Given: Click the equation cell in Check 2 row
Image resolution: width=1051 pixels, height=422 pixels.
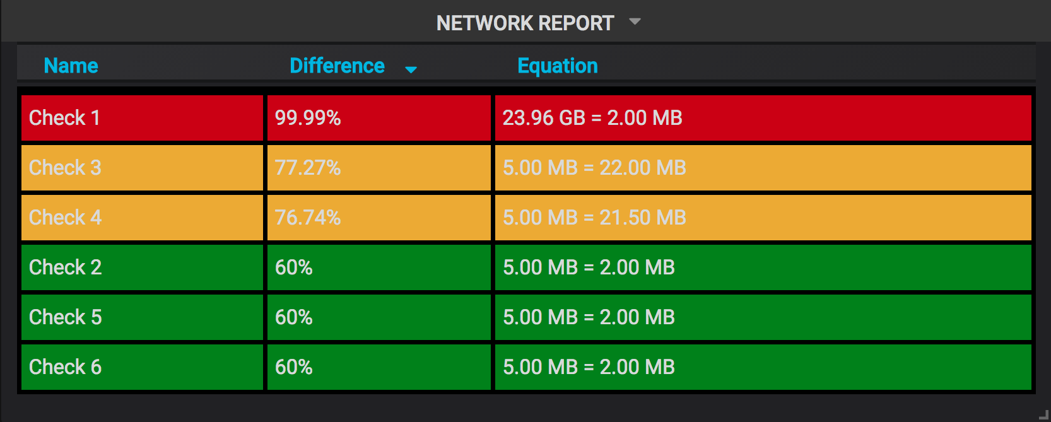Looking at the screenshot, I should [x=763, y=267].
